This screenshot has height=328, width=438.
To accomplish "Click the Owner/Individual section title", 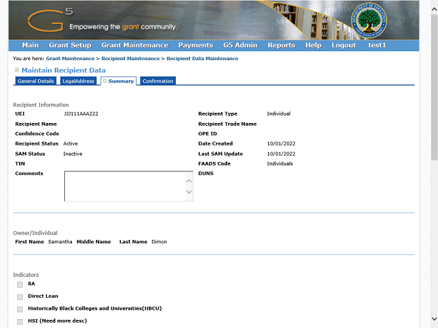I will point(35,233).
